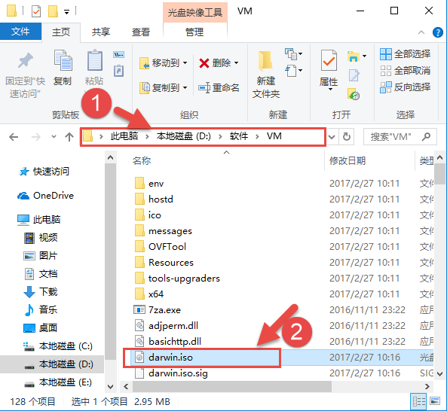Image resolution: width=447 pixels, height=411 pixels.
Task: Expand address bar history dropdown
Action: coord(332,137)
